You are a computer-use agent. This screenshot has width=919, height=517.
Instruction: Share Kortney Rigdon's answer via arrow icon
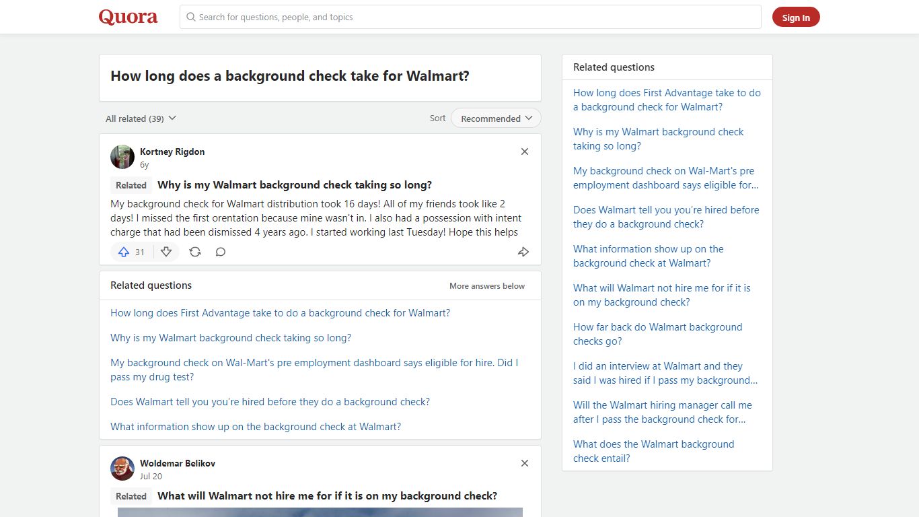point(523,252)
